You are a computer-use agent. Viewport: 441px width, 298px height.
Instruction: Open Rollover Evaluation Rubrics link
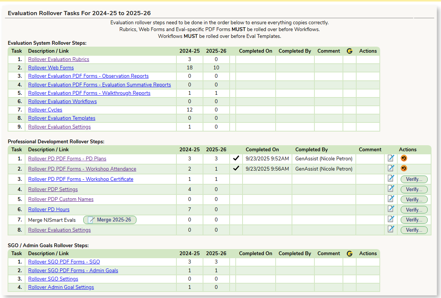59,59
